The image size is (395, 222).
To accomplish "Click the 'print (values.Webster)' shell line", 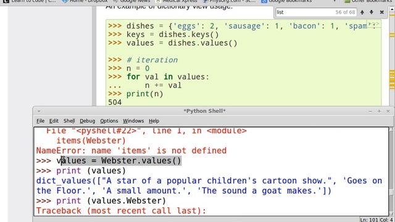I will tap(111, 201).
